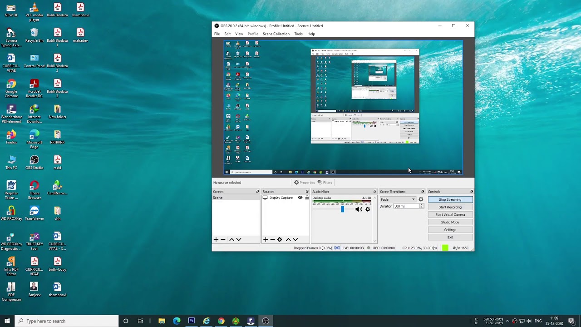
Task: Open OBS Settings from Controls
Action: (450, 230)
